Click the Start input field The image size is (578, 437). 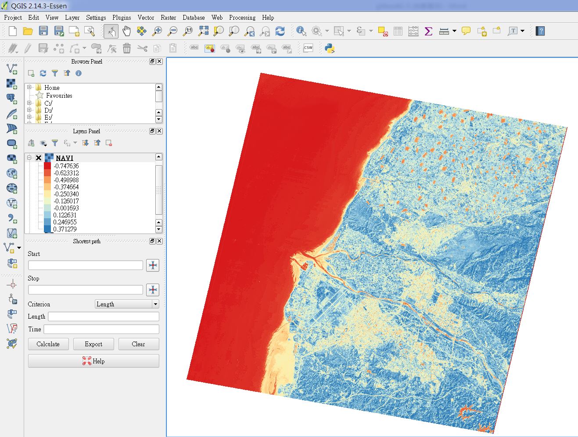pyautogui.click(x=86, y=265)
